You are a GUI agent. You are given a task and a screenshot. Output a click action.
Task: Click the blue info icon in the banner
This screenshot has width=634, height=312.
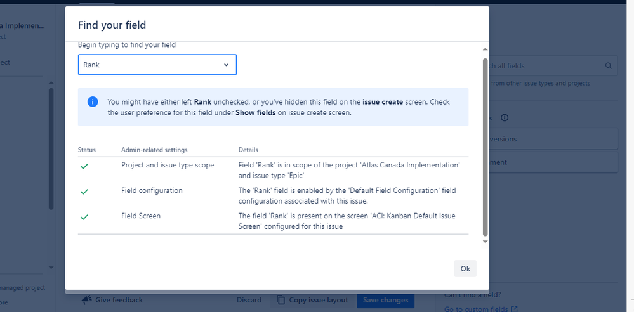(x=93, y=102)
